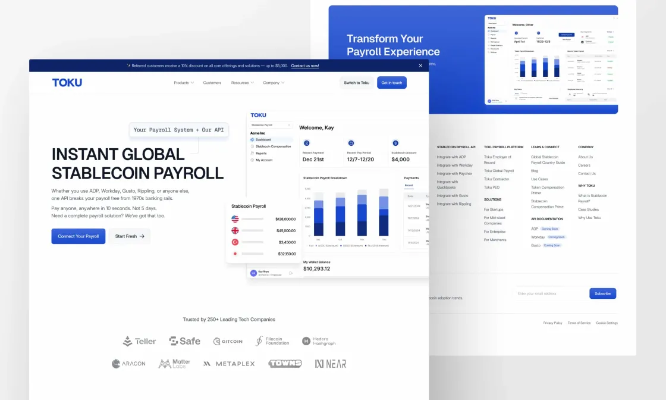Image resolution: width=666 pixels, height=400 pixels.
Task: Click Kay Rhye user avatar
Action: tap(253, 273)
